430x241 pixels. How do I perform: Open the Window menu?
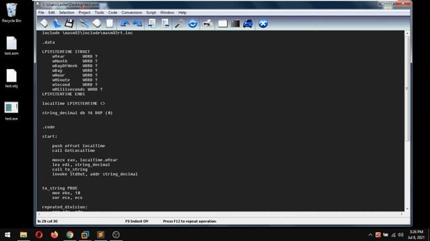point(167,13)
